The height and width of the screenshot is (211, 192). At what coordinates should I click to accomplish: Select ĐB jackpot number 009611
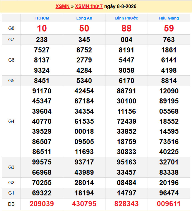click(169, 204)
